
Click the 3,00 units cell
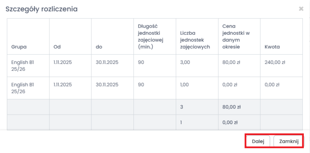click(186, 62)
